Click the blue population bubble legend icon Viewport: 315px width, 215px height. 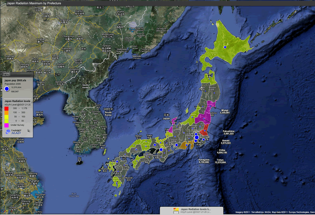[x=7, y=90]
